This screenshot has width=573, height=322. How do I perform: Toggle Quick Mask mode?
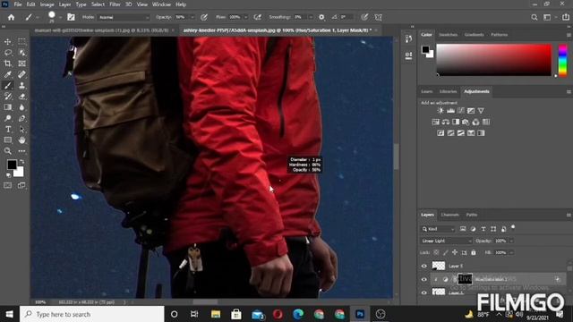(x=8, y=185)
